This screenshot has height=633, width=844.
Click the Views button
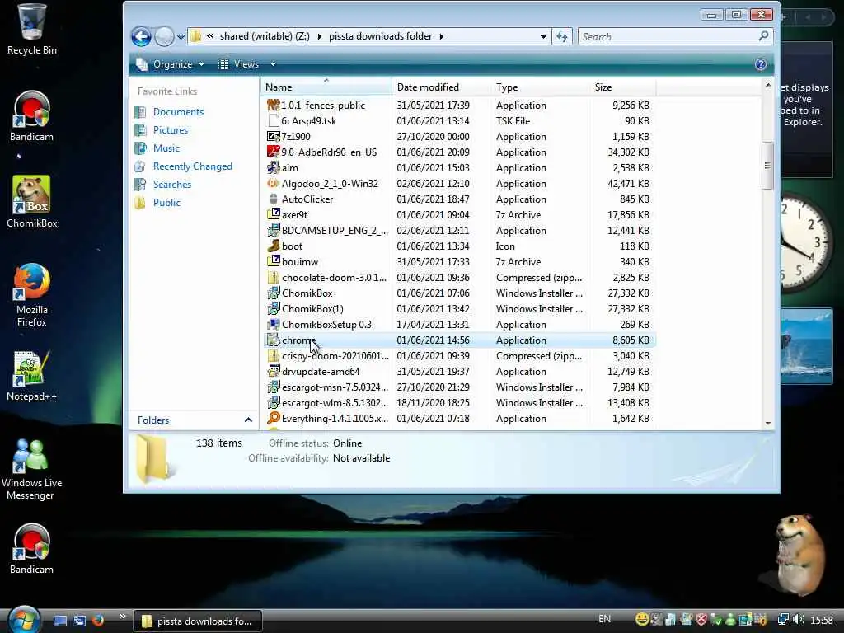(238, 64)
